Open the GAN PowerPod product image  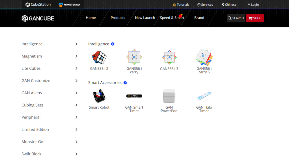[169, 96]
